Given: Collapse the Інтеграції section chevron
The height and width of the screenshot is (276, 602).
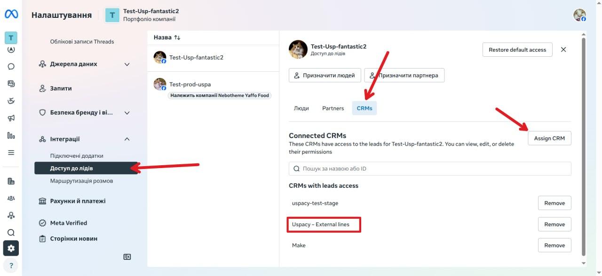Looking at the screenshot, I should (x=127, y=139).
